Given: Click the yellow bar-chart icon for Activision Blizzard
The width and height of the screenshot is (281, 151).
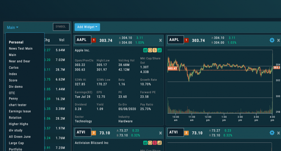Looking at the screenshot, I should click(159, 143).
